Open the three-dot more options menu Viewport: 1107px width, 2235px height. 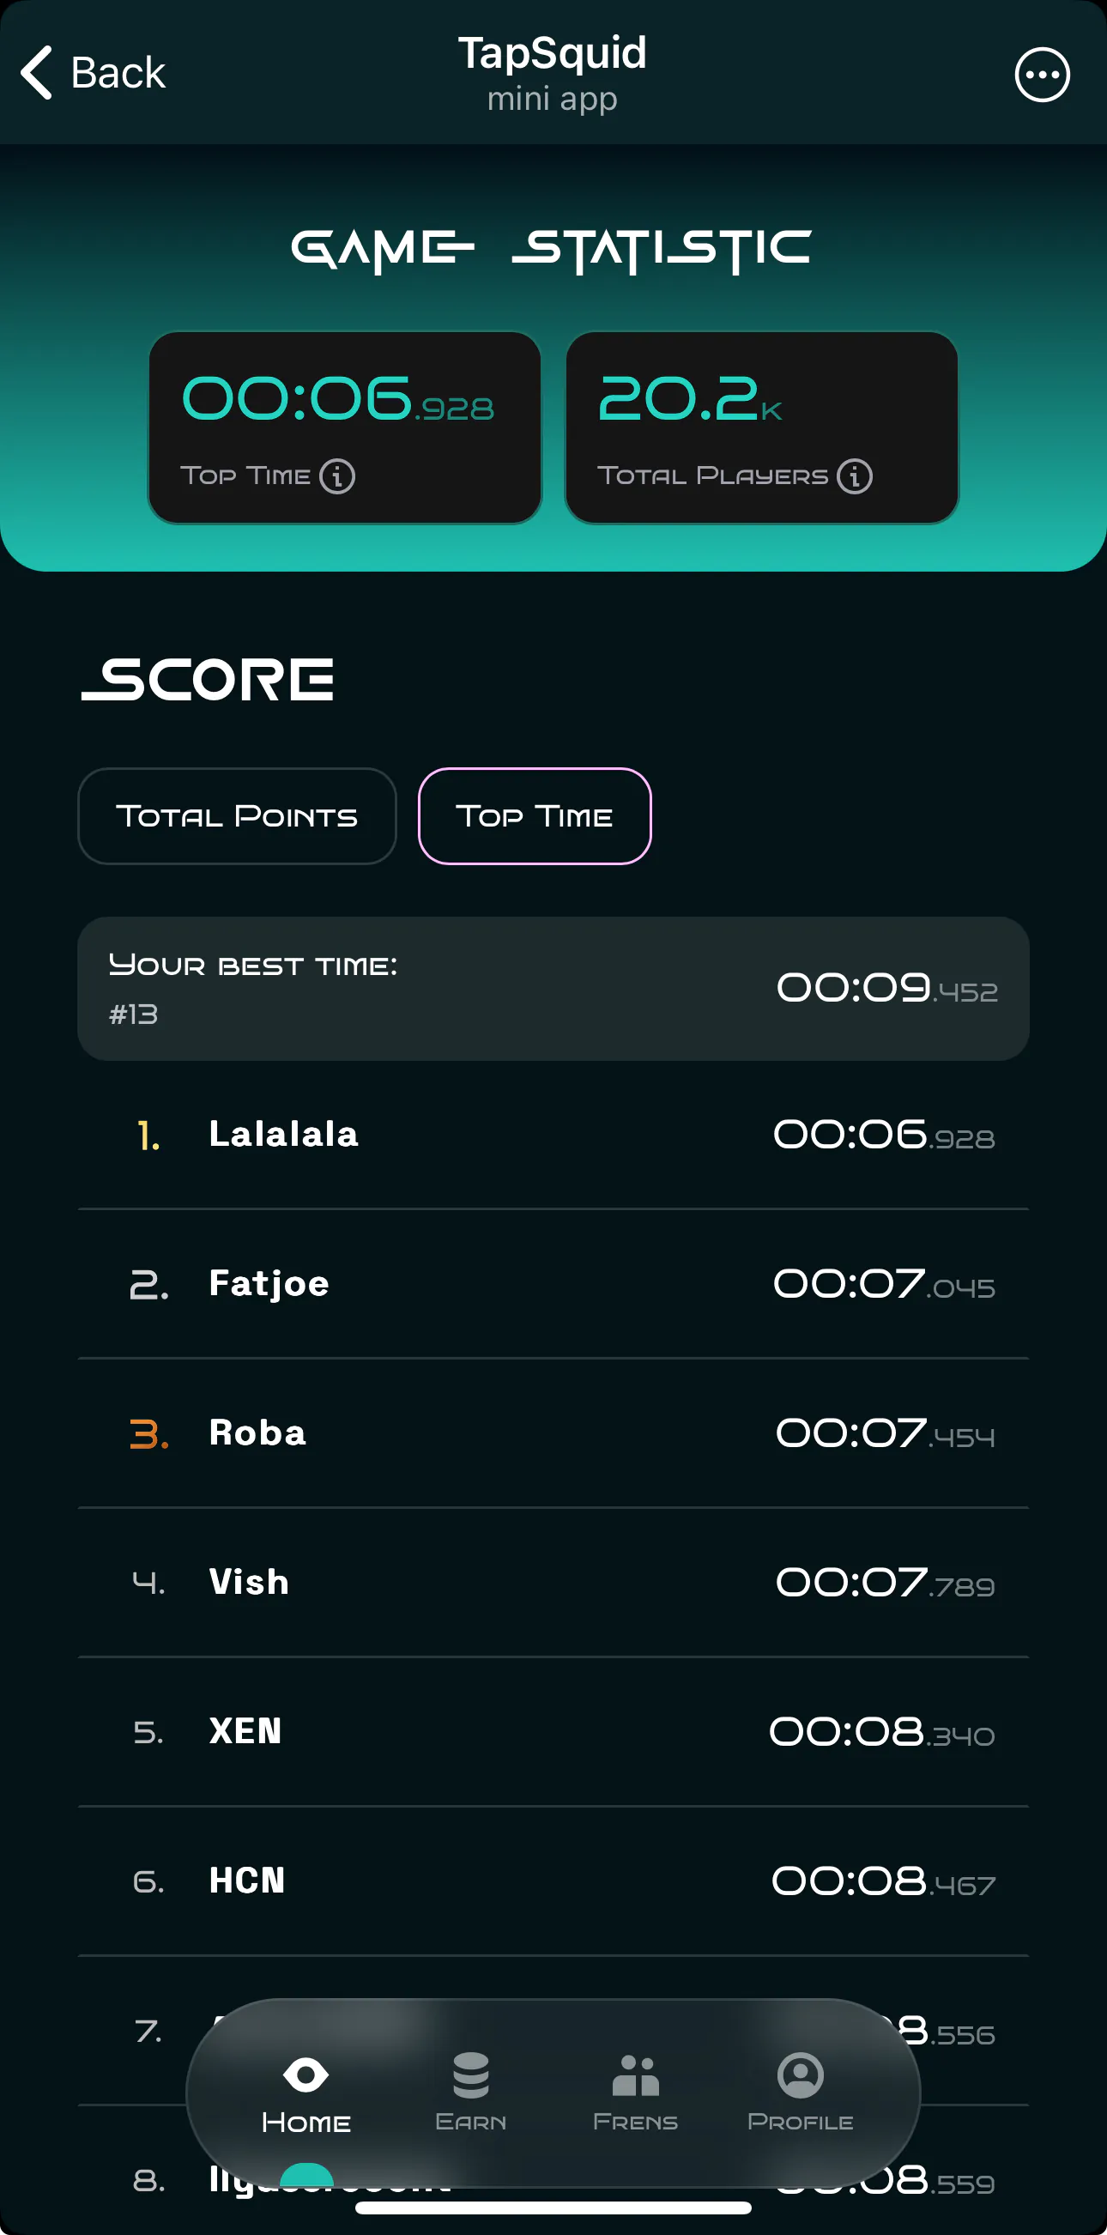1041,75
